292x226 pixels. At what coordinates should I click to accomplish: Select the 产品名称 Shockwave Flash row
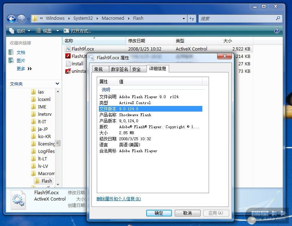150,115
